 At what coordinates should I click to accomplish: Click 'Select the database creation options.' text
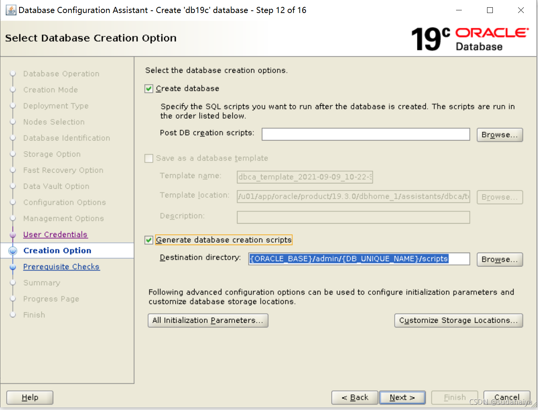coord(216,70)
